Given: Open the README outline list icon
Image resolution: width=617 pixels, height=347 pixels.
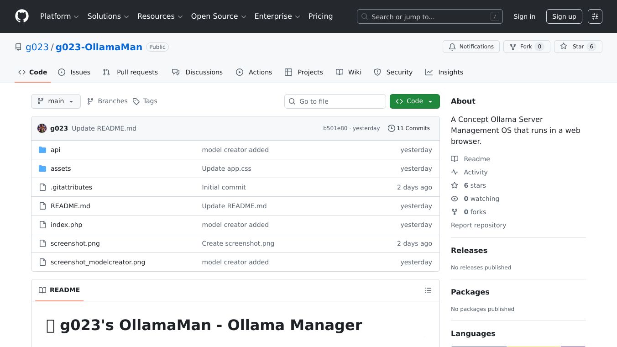Looking at the screenshot, I should (x=428, y=290).
